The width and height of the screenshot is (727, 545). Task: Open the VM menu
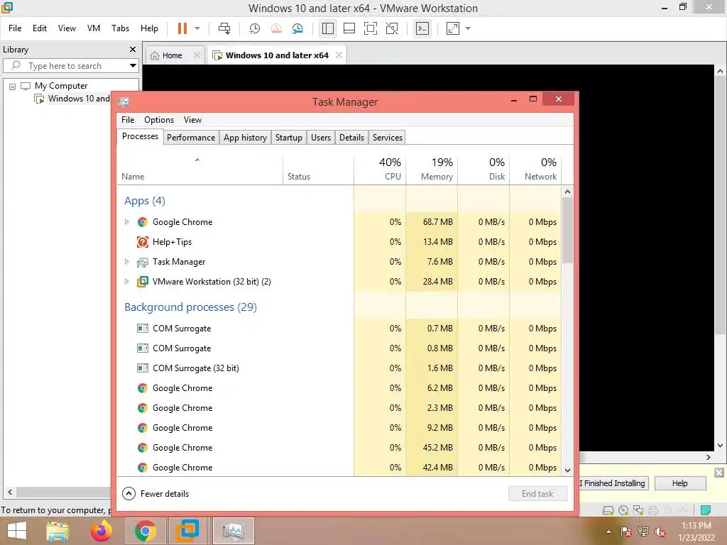coord(94,28)
